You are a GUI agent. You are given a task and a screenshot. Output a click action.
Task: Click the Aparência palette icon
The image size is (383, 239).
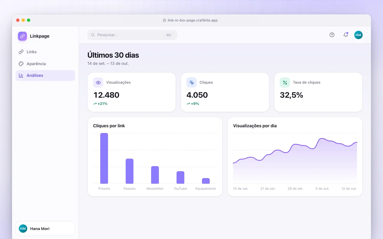tap(21, 64)
